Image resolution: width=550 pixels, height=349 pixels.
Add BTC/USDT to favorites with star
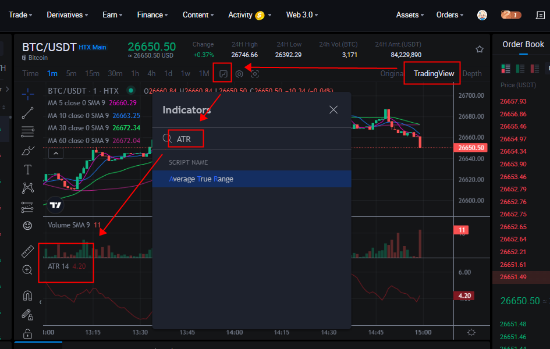(x=480, y=49)
